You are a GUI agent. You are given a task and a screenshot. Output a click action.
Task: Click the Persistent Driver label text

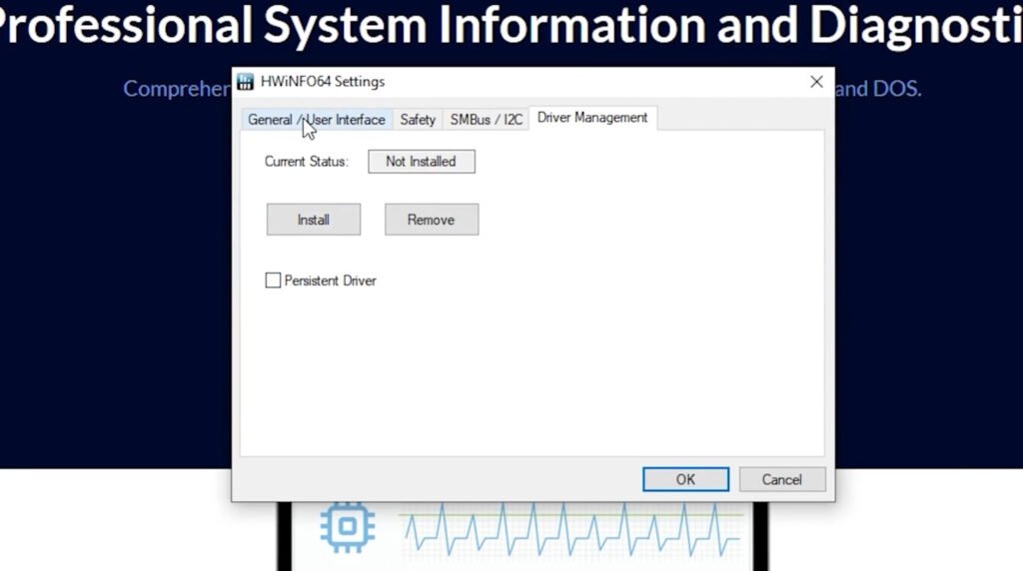click(x=330, y=281)
